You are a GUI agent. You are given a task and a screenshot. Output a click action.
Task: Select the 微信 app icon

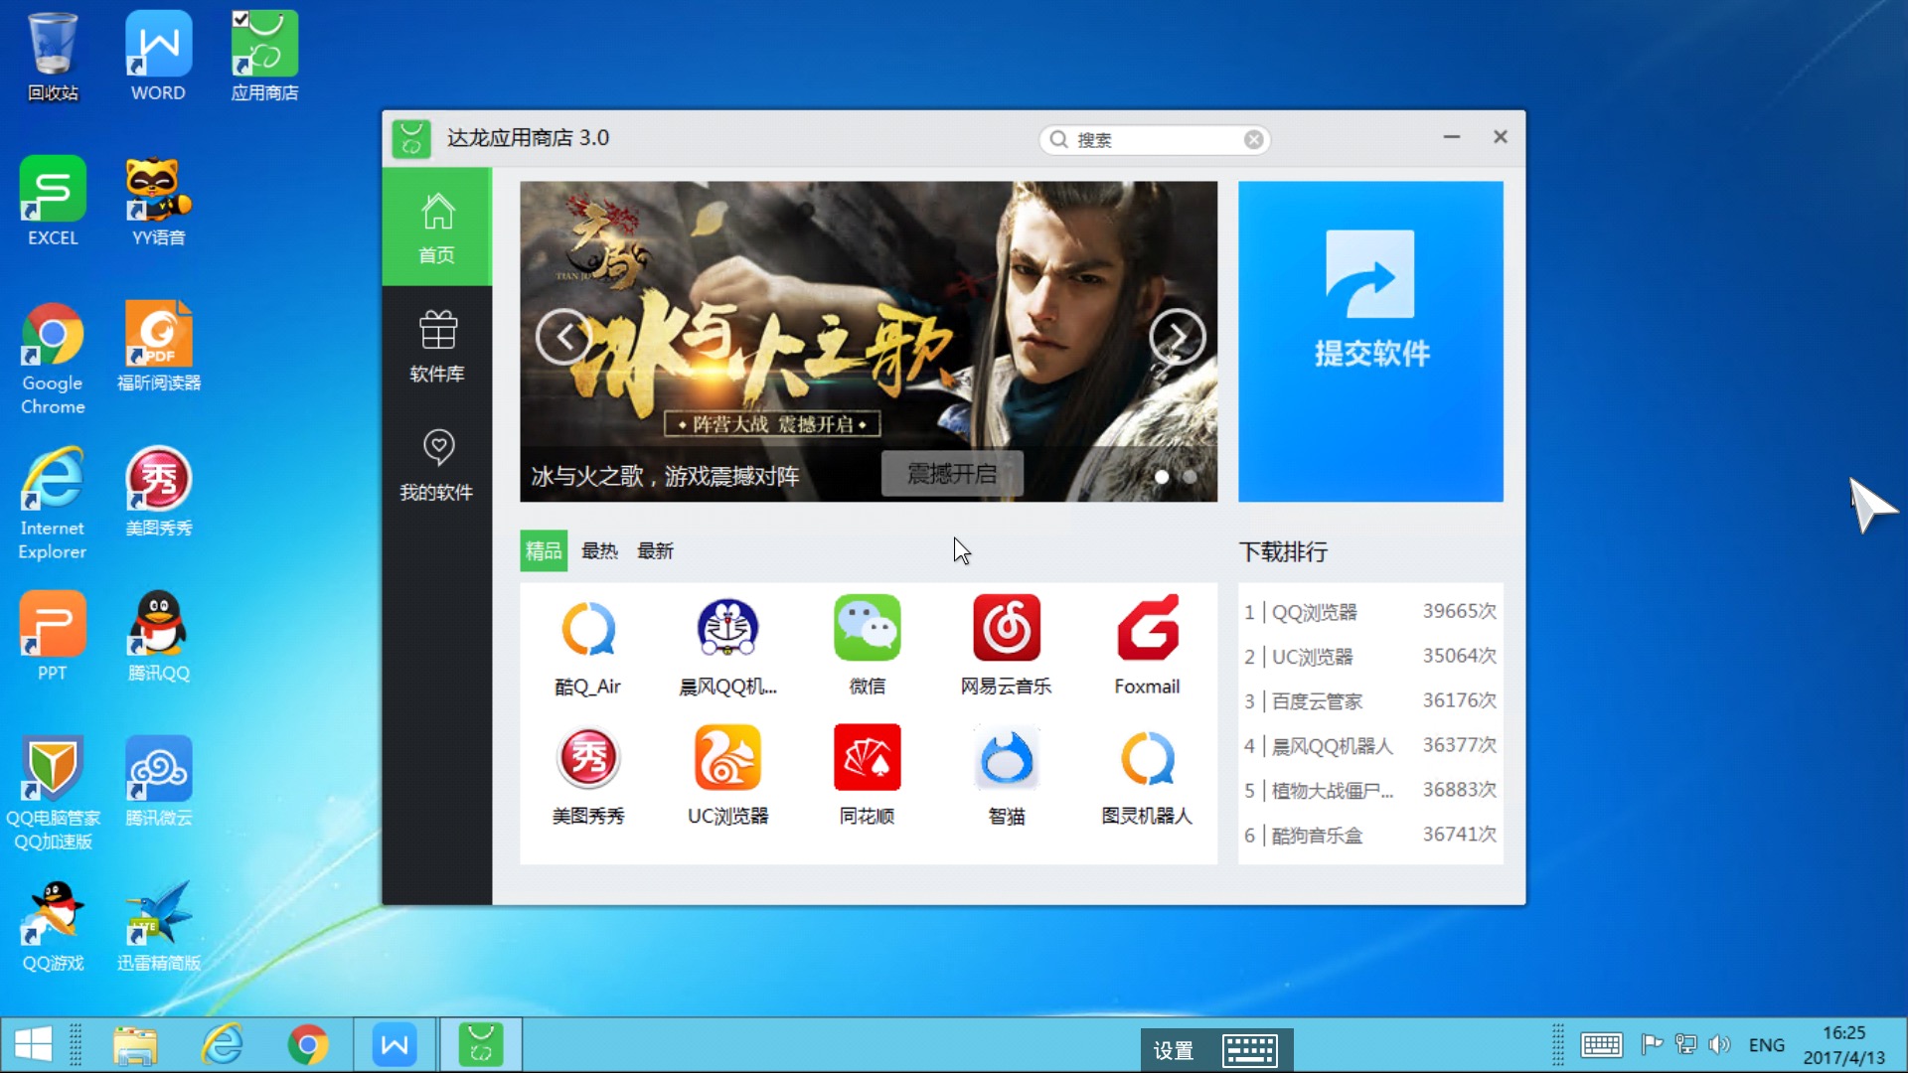867,629
